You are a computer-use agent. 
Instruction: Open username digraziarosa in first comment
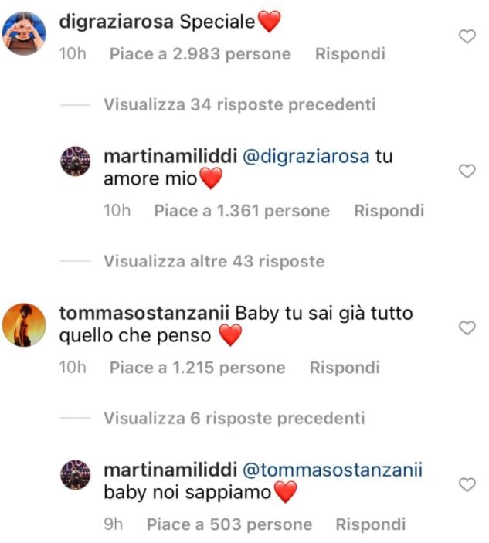pyautogui.click(x=116, y=22)
